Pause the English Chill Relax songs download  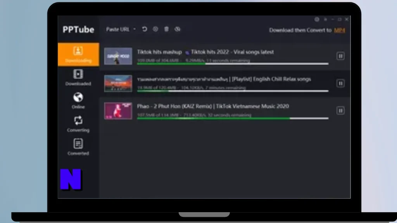[x=340, y=84]
